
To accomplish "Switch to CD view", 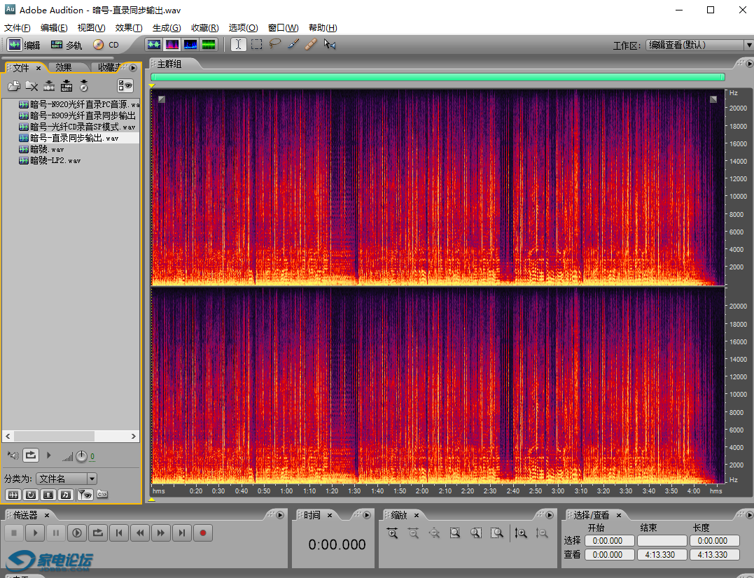I will click(x=106, y=45).
